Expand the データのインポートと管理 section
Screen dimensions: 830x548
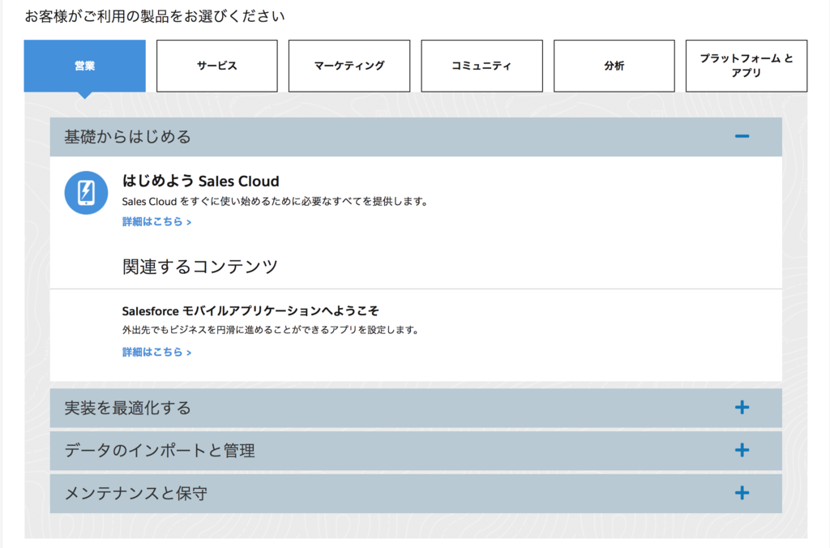pos(416,451)
